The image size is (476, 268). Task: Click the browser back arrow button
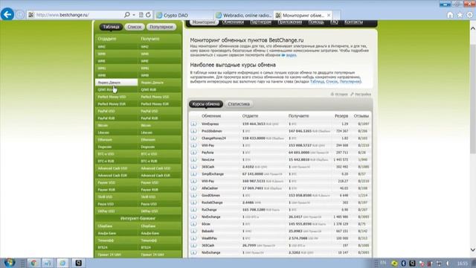pyautogui.click(x=7, y=14)
